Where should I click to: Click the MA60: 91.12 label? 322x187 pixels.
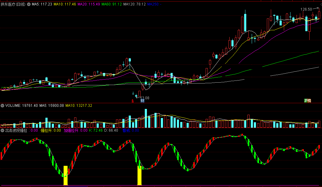pos(111,4)
